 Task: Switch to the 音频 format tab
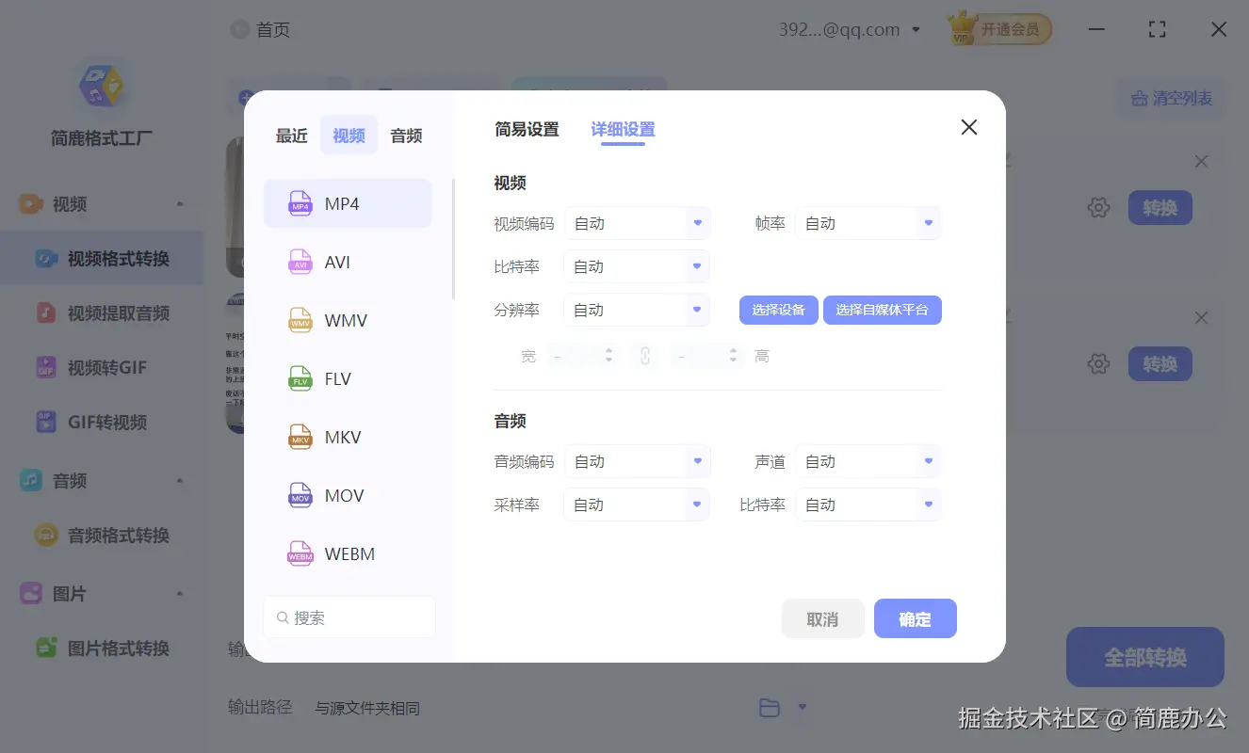coord(406,136)
